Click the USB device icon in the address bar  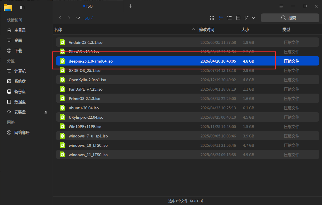tap(78, 18)
